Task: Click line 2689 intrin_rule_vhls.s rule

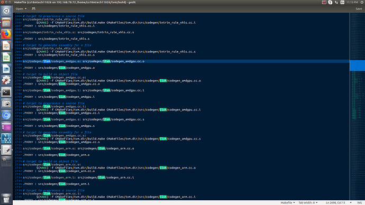Action: pyautogui.click(x=78, y=32)
